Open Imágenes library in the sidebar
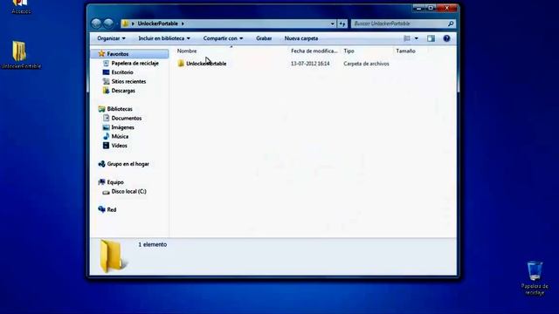The width and height of the screenshot is (559, 314). (x=122, y=127)
